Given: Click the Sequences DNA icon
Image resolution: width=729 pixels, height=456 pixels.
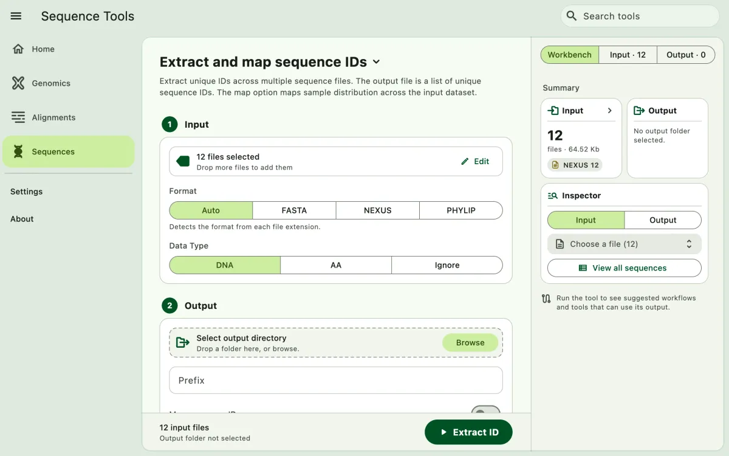Looking at the screenshot, I should click(x=18, y=151).
